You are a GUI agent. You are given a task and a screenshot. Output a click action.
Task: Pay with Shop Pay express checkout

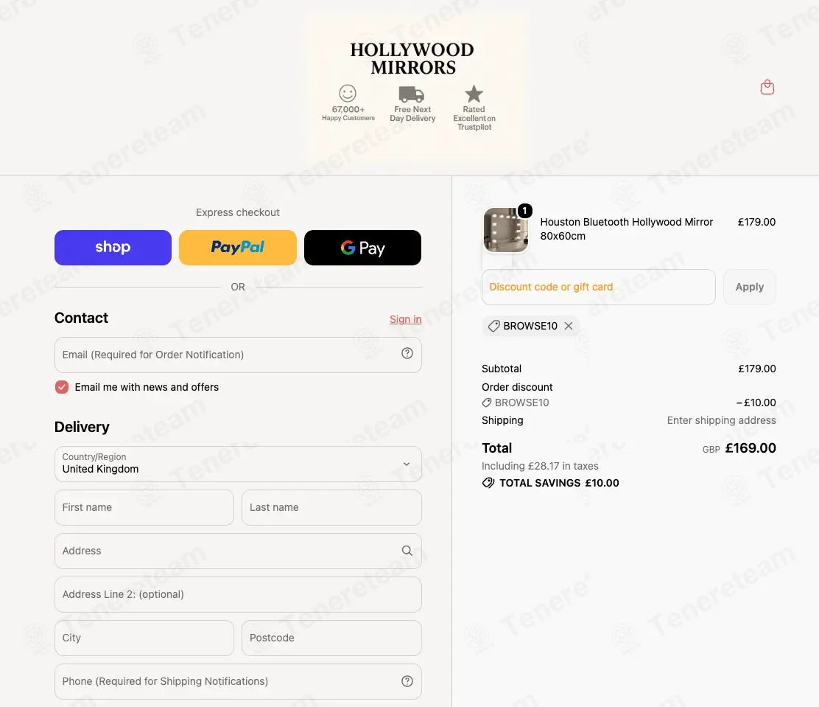[113, 248]
